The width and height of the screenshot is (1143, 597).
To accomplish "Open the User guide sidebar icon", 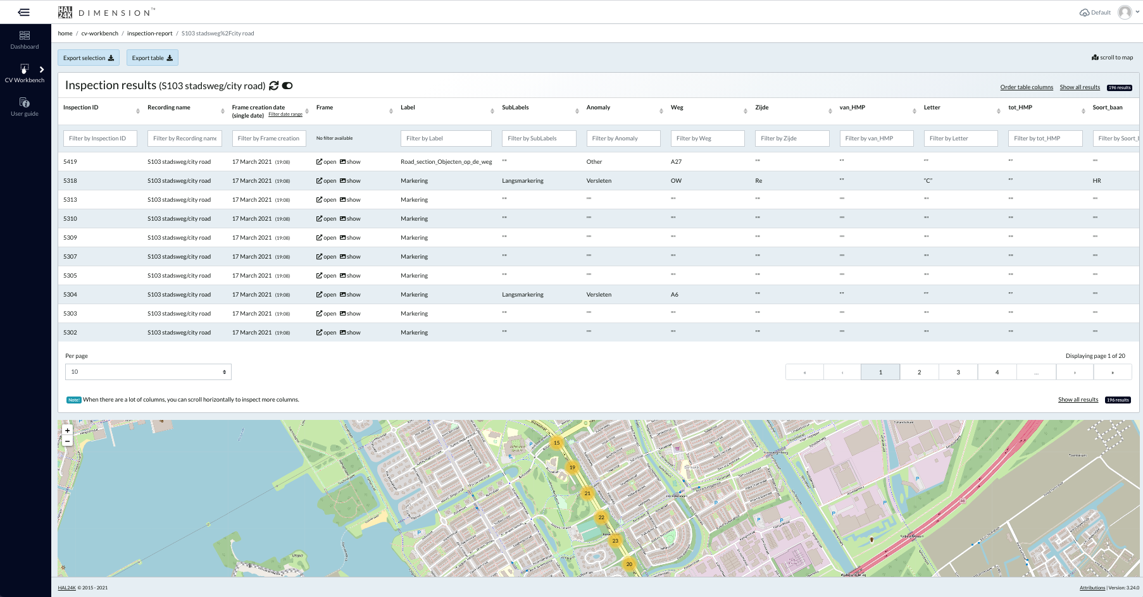I will [x=25, y=107].
